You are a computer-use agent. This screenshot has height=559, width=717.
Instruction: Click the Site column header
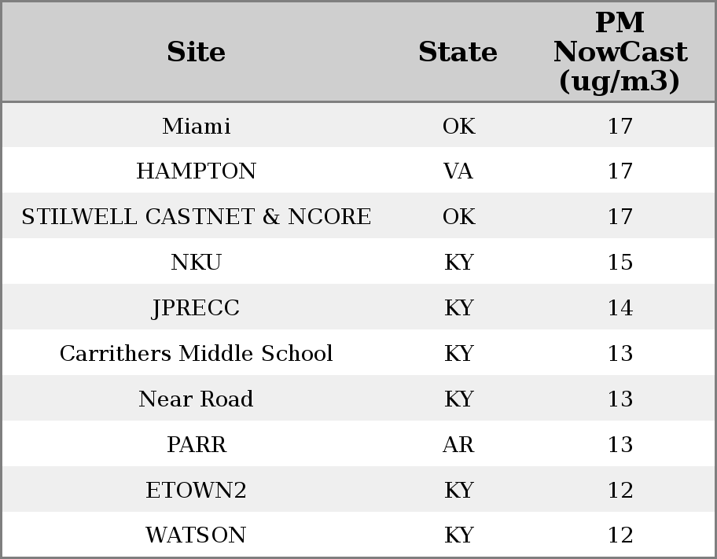click(x=197, y=52)
